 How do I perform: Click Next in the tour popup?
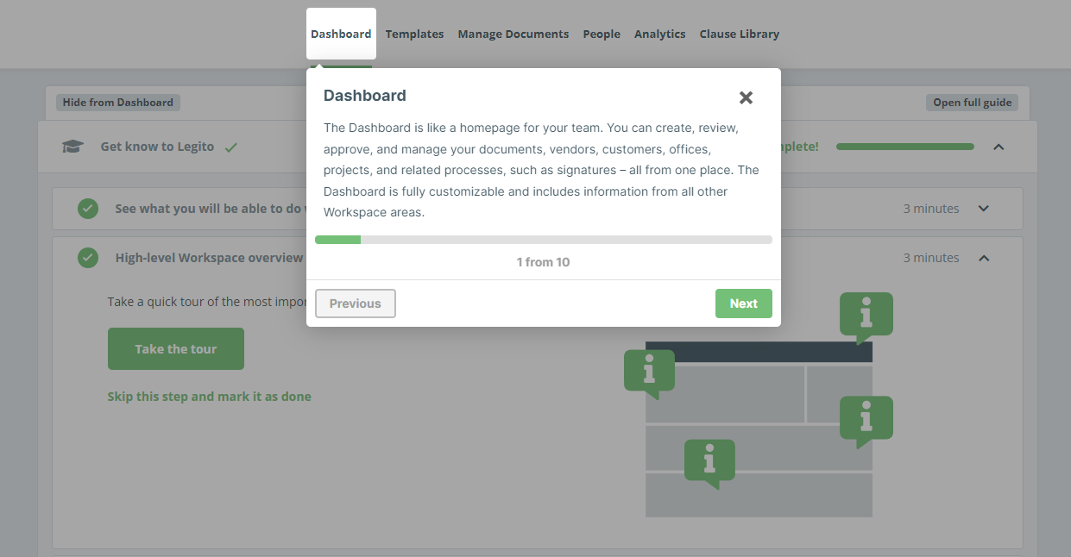click(744, 304)
